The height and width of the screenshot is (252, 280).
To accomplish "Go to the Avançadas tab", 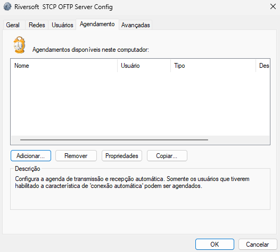I will [136, 25].
